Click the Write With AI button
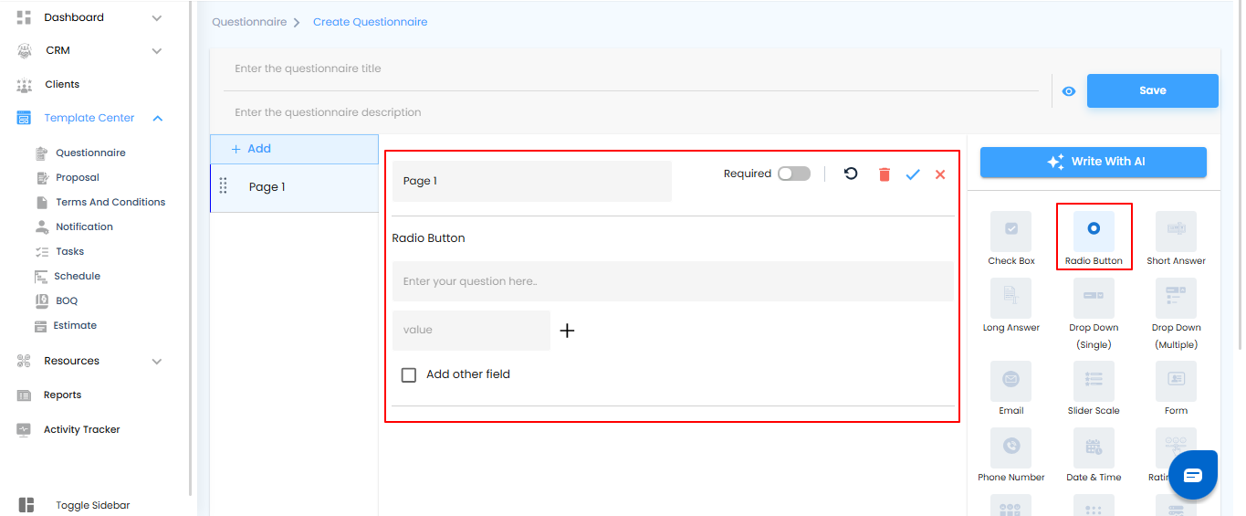The width and height of the screenshot is (1246, 516). 1093,162
